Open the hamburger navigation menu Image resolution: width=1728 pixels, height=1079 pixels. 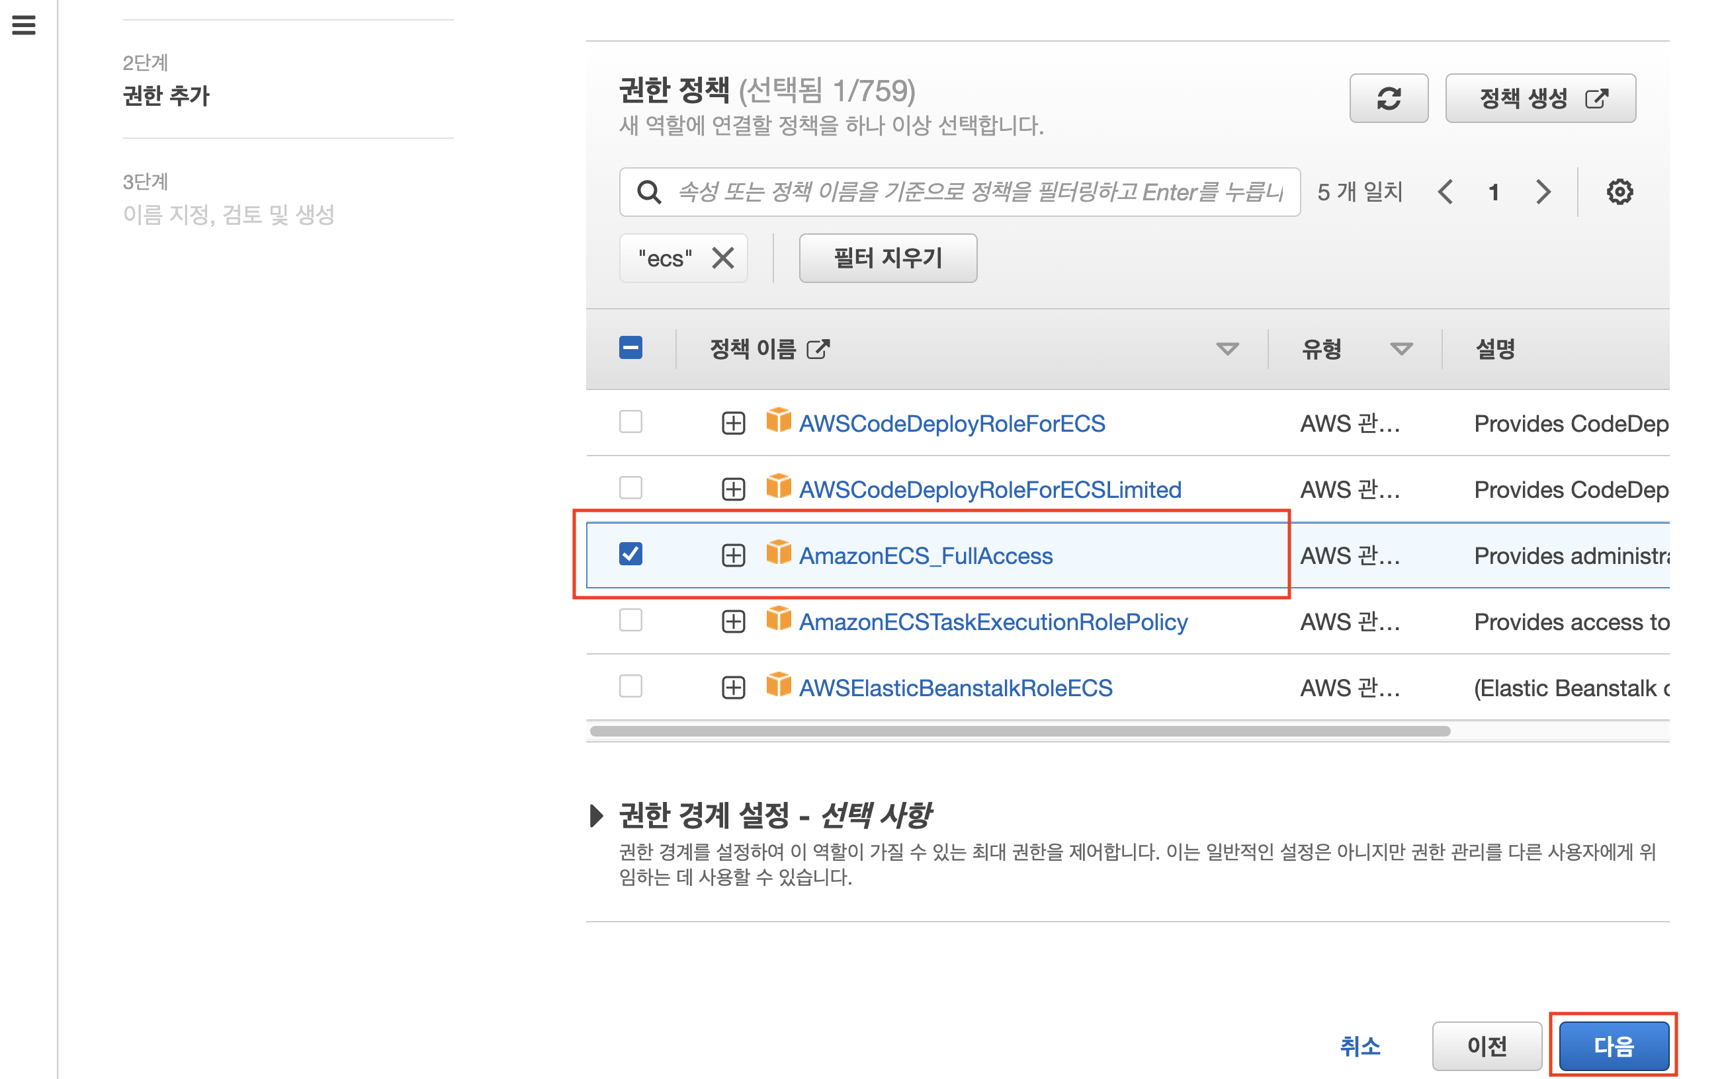point(24,25)
